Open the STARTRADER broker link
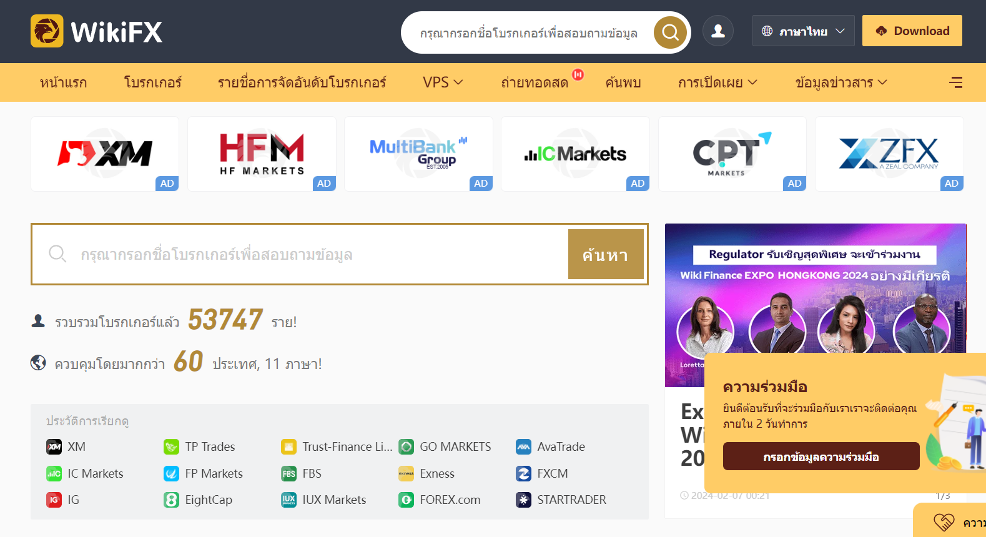 (571, 500)
